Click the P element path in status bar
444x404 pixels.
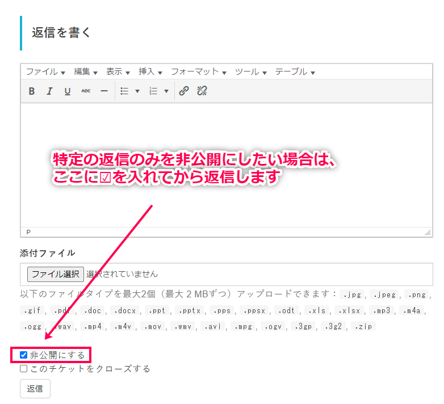tap(28, 232)
